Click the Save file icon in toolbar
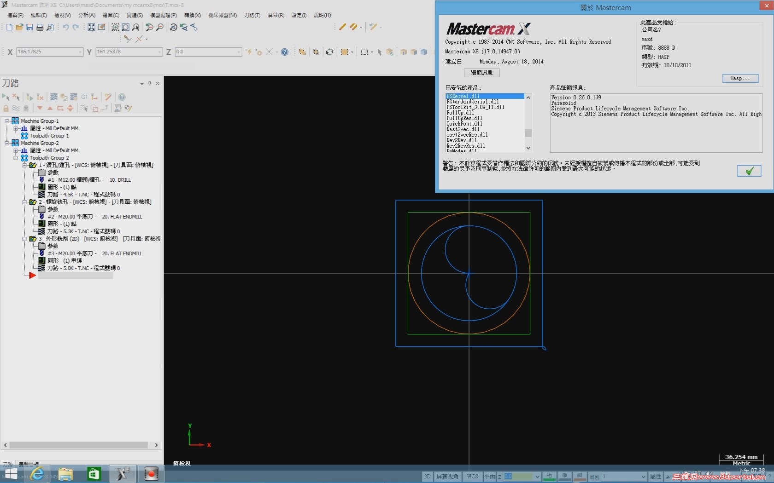Screen dimensions: 774x483 (x=29, y=28)
